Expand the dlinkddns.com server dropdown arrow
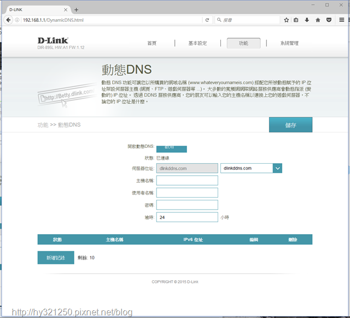 (x=277, y=168)
